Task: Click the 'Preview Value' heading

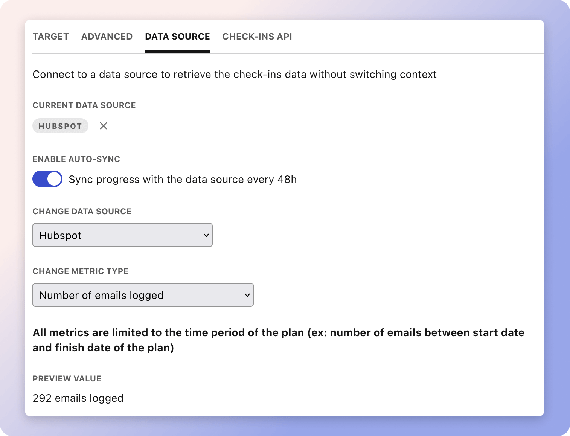Action: pyautogui.click(x=67, y=379)
